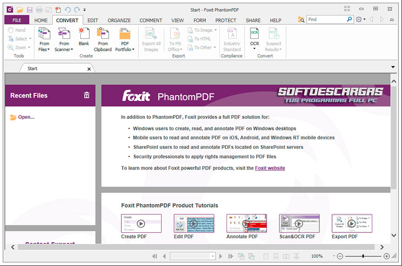Play the Create PDF tutorial thumbnail
Screen dimensions: 402x266
pyautogui.click(x=141, y=224)
